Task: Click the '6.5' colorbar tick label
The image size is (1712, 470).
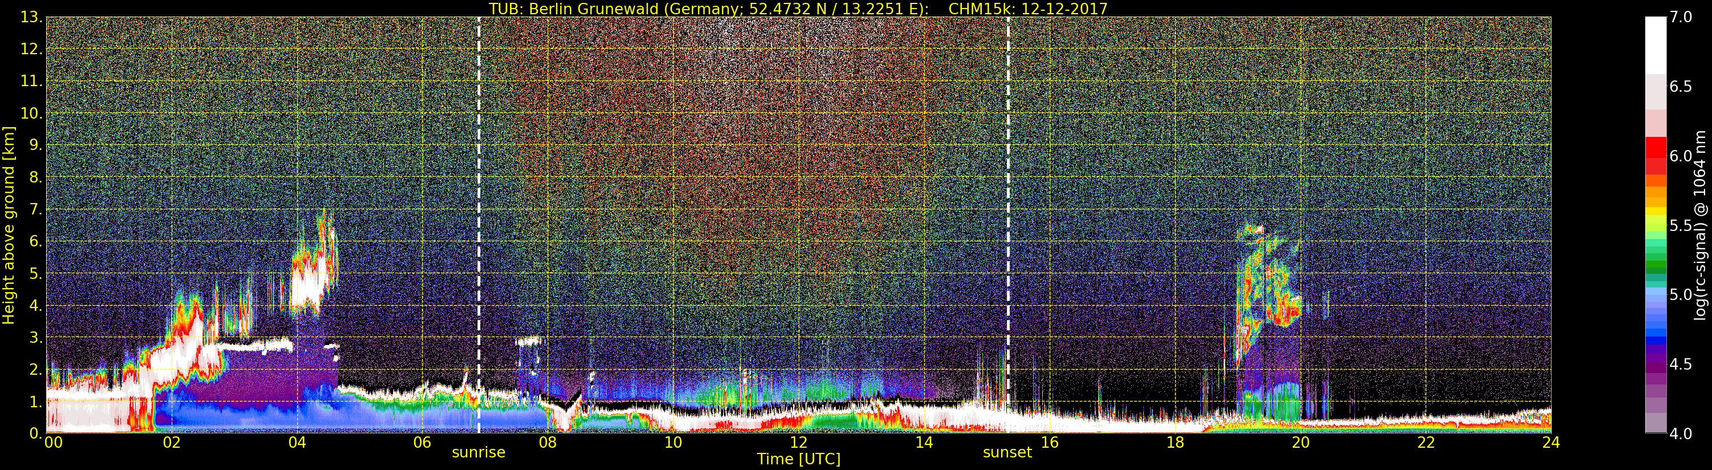Action: (x=1681, y=87)
